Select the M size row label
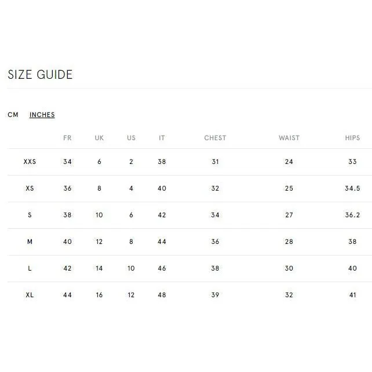The height and width of the screenshot is (372, 372). point(30,242)
